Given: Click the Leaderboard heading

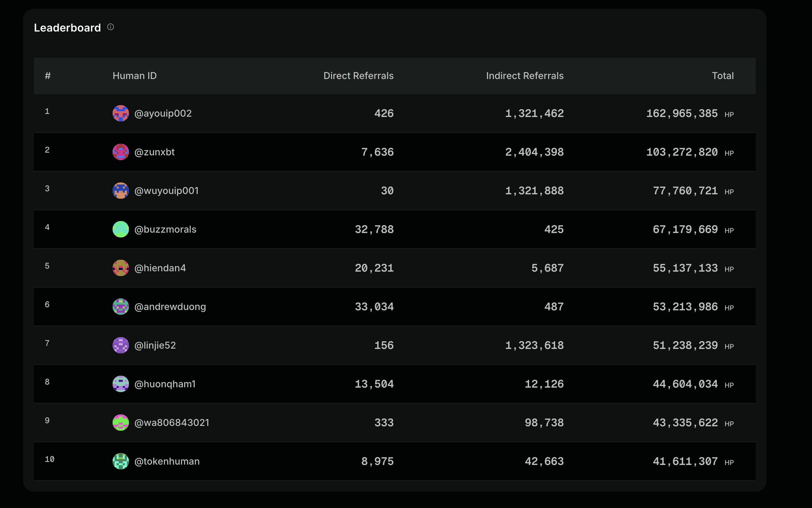Looking at the screenshot, I should click(x=67, y=28).
